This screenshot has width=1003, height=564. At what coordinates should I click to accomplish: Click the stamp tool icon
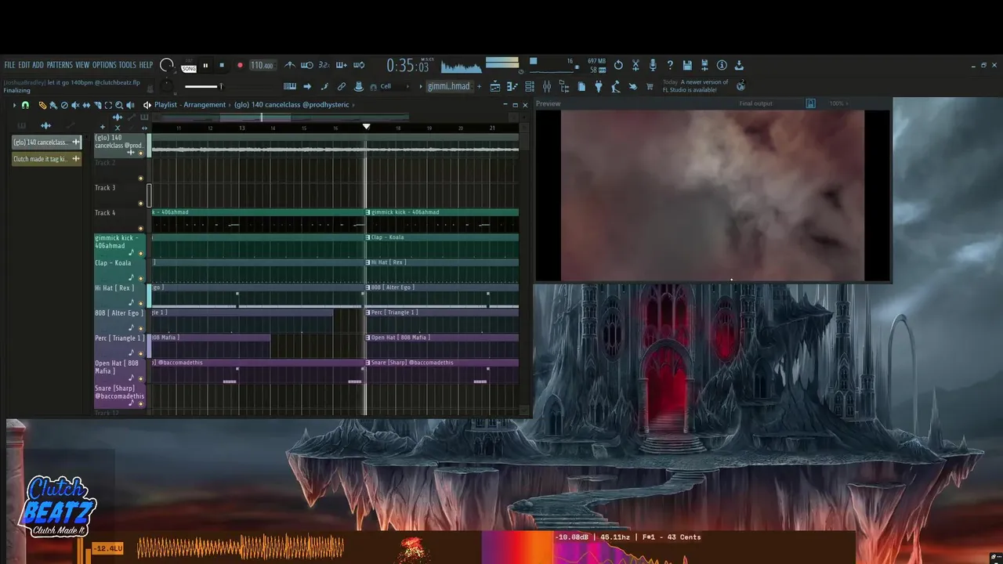point(359,86)
